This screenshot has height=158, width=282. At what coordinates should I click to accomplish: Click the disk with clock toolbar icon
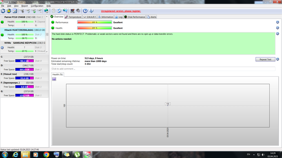coord(28,11)
